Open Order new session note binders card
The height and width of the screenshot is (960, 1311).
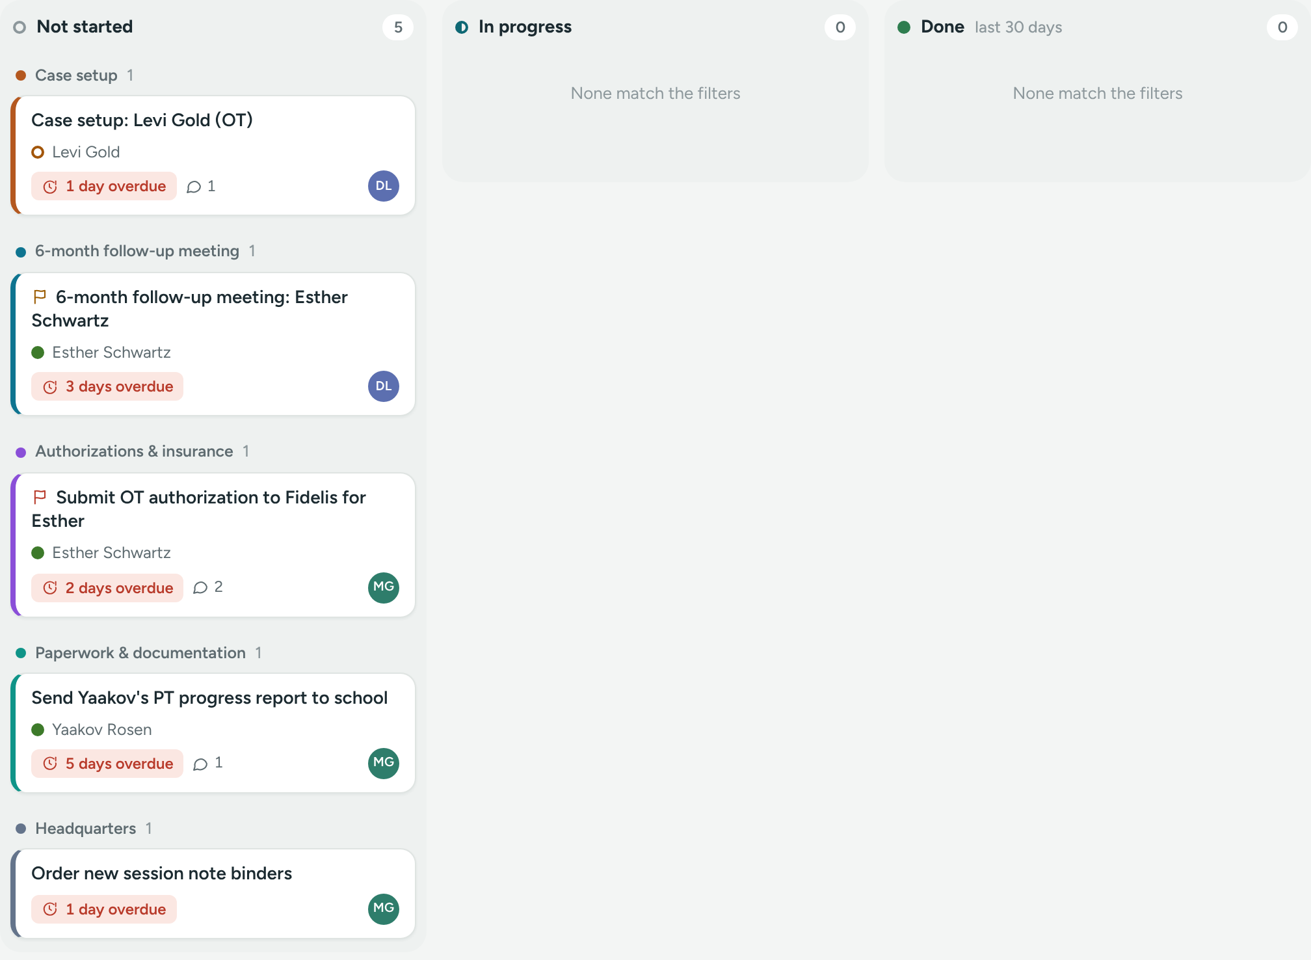(x=213, y=894)
